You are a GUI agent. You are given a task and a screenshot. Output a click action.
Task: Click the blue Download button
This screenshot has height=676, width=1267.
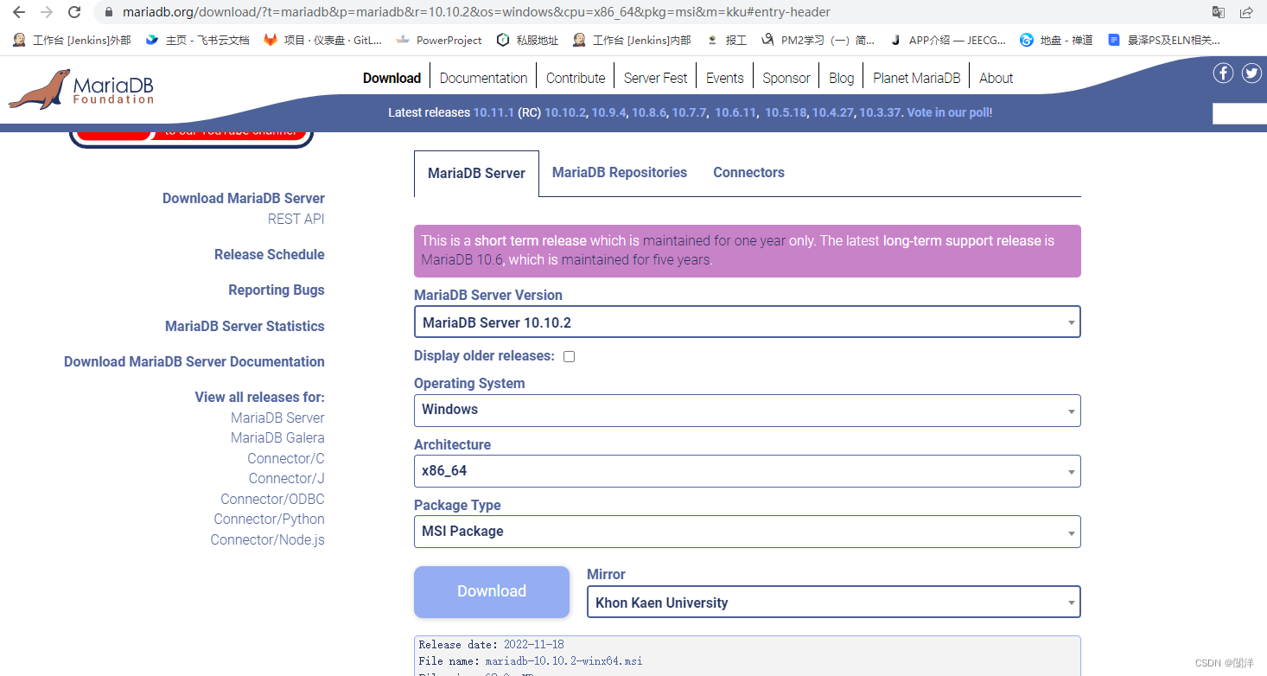tap(492, 591)
